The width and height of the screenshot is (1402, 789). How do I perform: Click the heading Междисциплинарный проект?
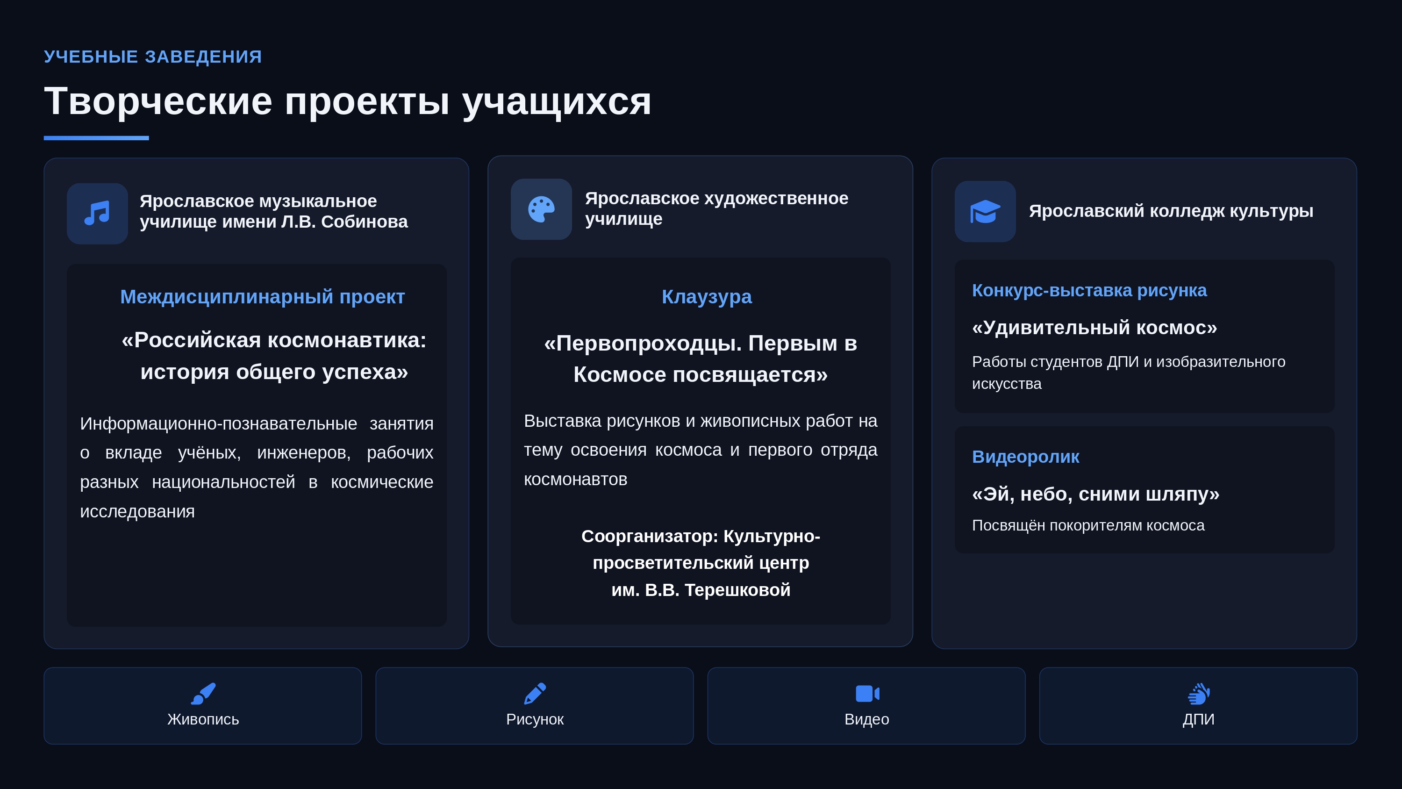click(x=262, y=297)
